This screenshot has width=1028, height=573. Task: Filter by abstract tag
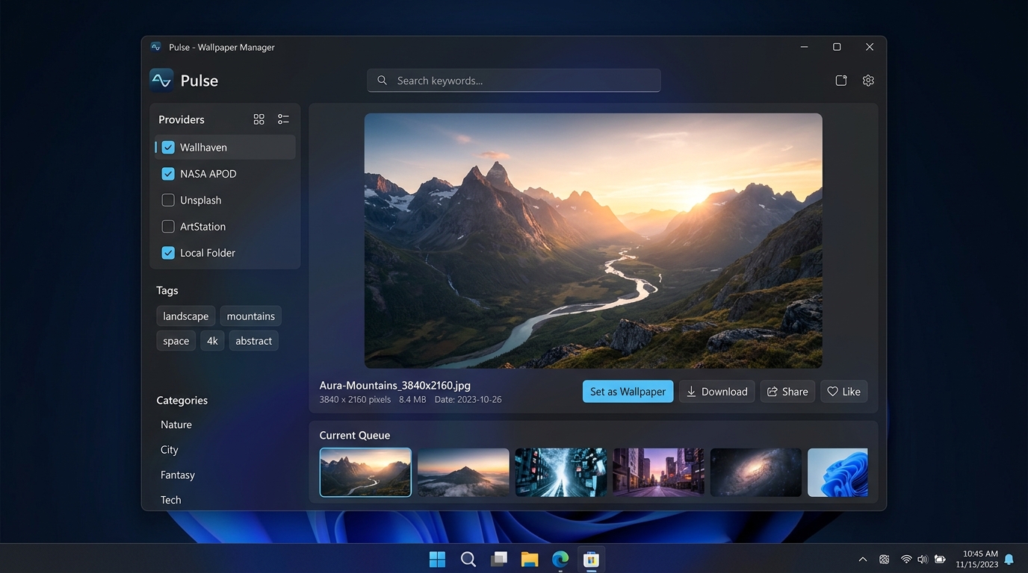(x=254, y=341)
